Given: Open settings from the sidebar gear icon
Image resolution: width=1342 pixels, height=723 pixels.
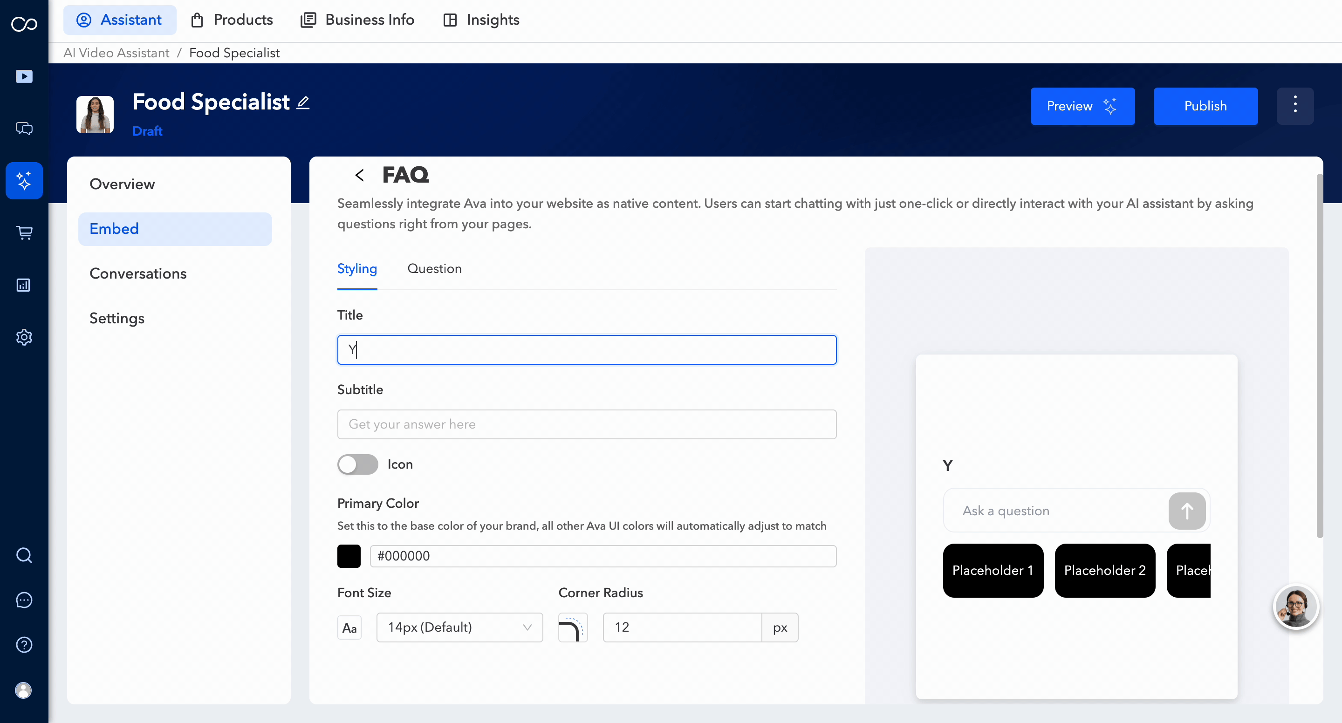Looking at the screenshot, I should tap(24, 337).
